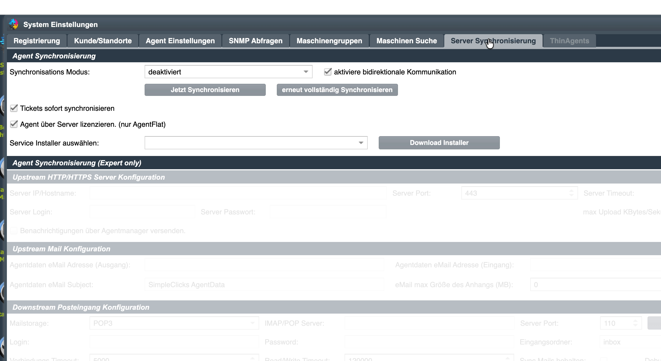Click the Server Port 443 stepper arrows

[571, 193]
